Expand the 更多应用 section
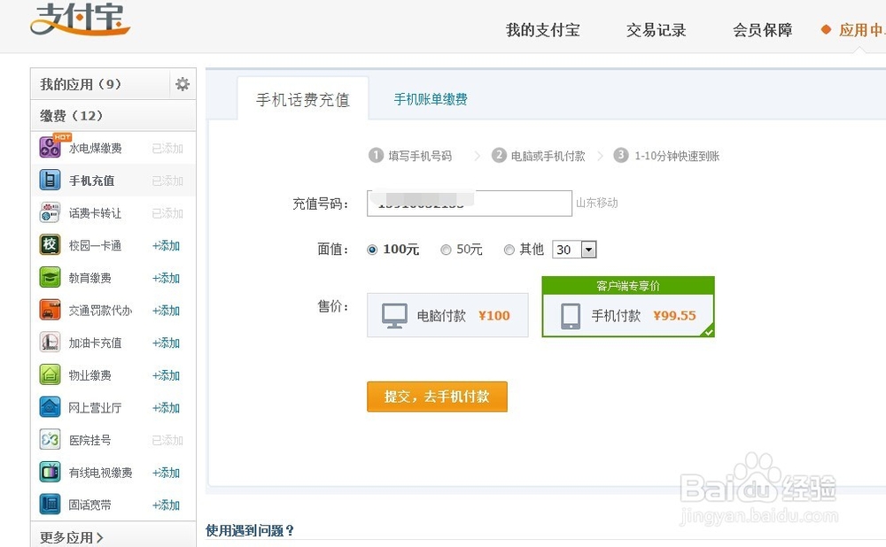Image resolution: width=886 pixels, height=547 pixels. [69, 537]
